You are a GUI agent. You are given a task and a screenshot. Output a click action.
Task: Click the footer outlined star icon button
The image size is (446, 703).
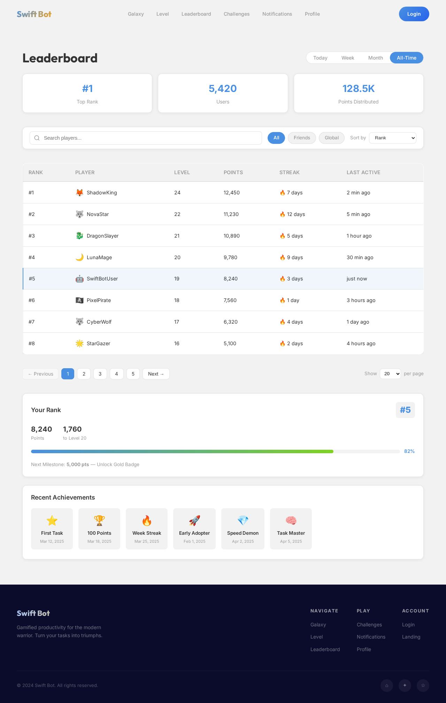[x=423, y=686]
